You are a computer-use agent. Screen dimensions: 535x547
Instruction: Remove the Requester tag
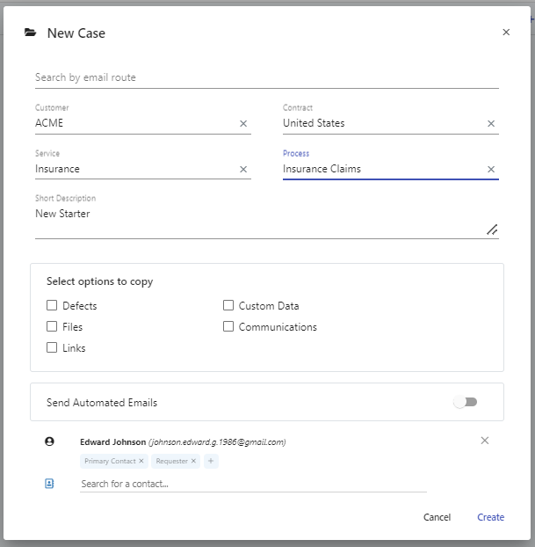point(194,461)
